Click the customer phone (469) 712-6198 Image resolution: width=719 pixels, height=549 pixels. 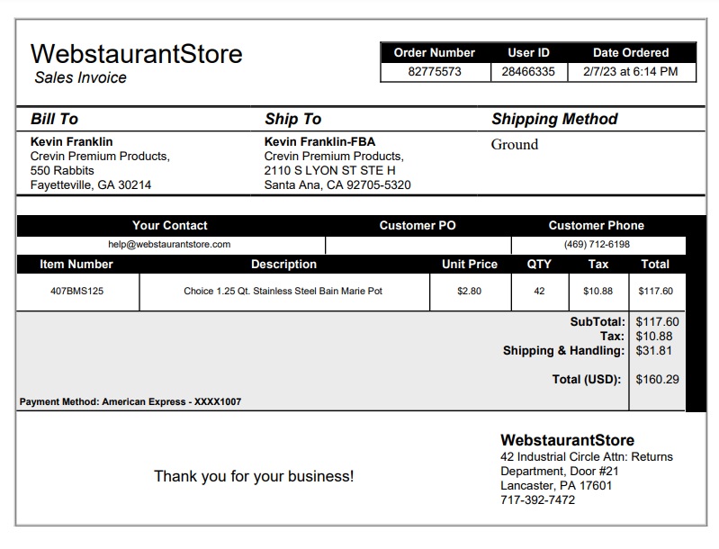coord(597,245)
